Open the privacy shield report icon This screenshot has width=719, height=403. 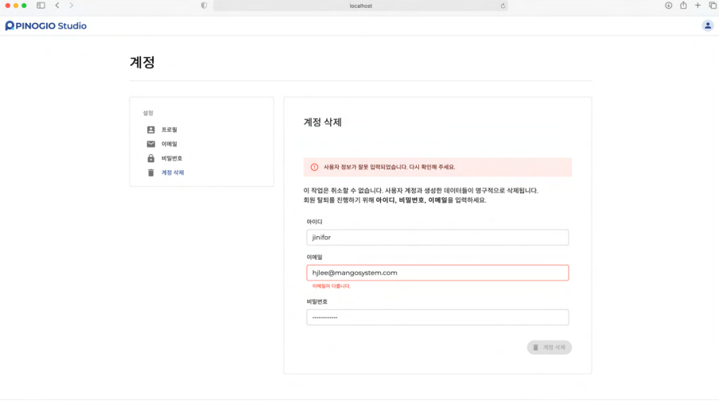pos(204,6)
